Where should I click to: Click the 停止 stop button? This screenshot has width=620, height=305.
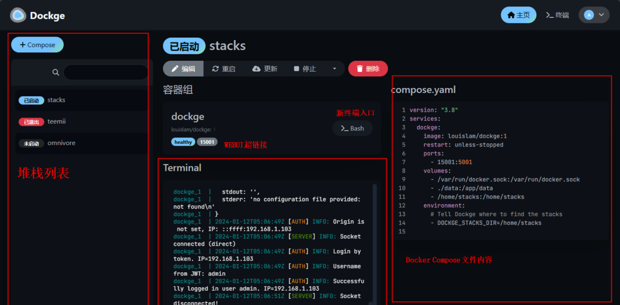305,69
